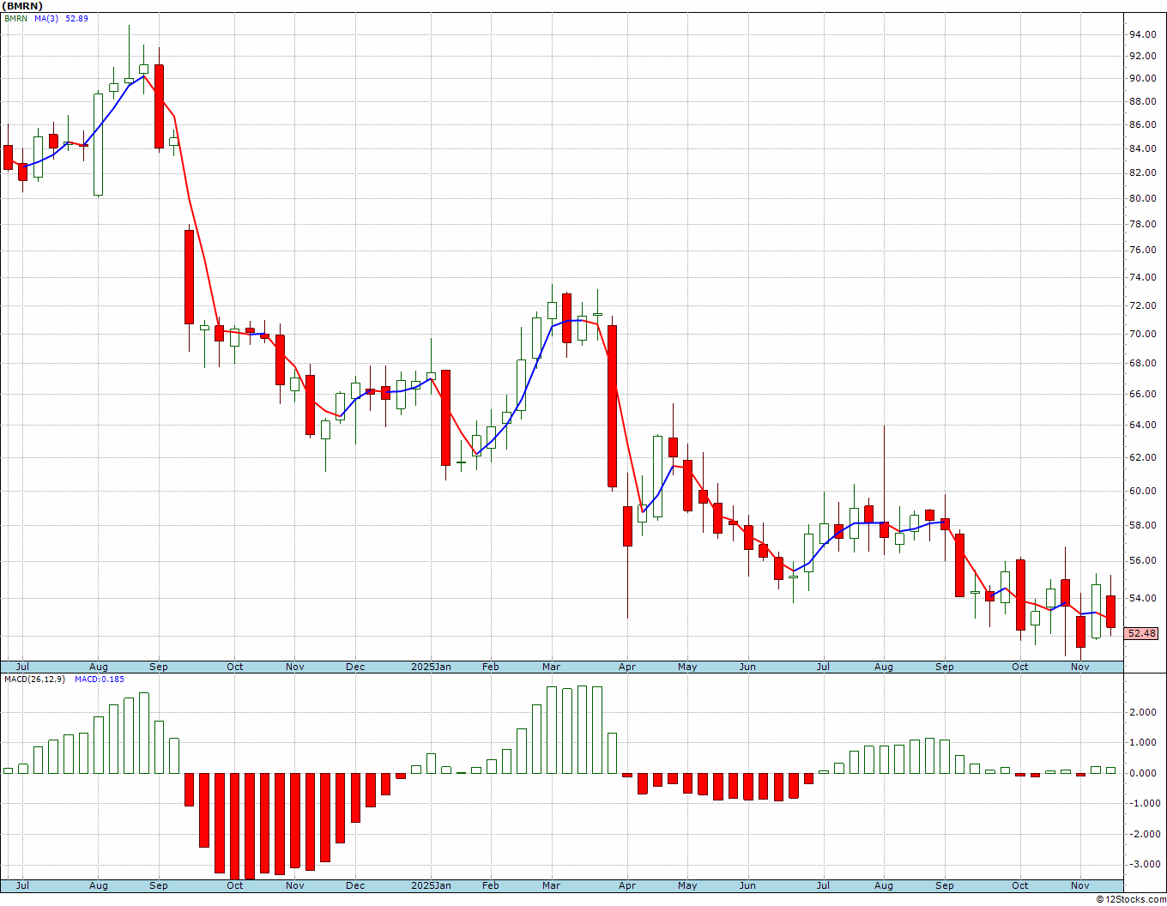Click 2025Jan on the price chart time axis
Image resolution: width=1167 pixels, height=906 pixels.
tap(431, 667)
